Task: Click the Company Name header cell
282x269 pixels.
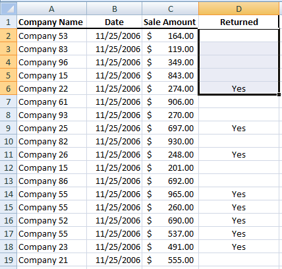Action: tap(51, 22)
